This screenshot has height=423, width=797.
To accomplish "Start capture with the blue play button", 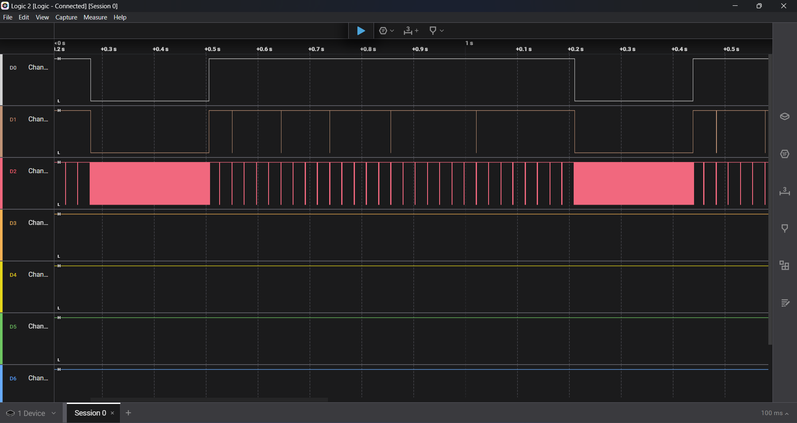I will (x=361, y=31).
